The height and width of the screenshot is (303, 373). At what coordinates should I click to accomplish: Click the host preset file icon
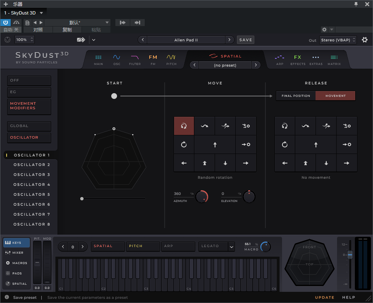point(27,23)
